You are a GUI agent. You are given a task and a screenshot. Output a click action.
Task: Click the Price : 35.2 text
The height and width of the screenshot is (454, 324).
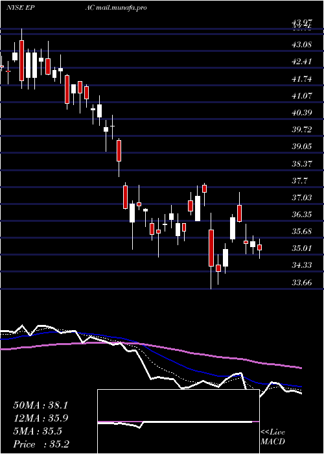pyautogui.click(x=41, y=444)
